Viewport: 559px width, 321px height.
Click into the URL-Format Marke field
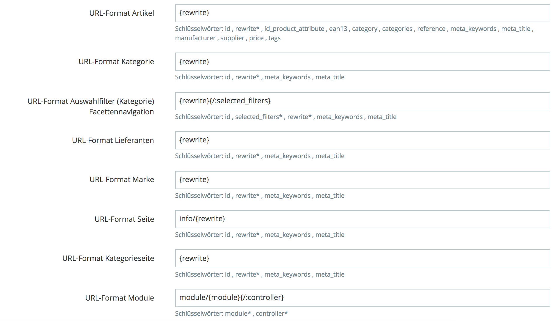click(362, 180)
